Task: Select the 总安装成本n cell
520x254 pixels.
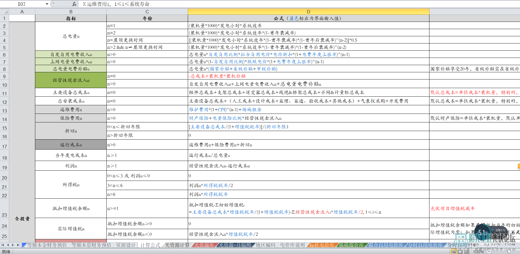Action: [71, 101]
